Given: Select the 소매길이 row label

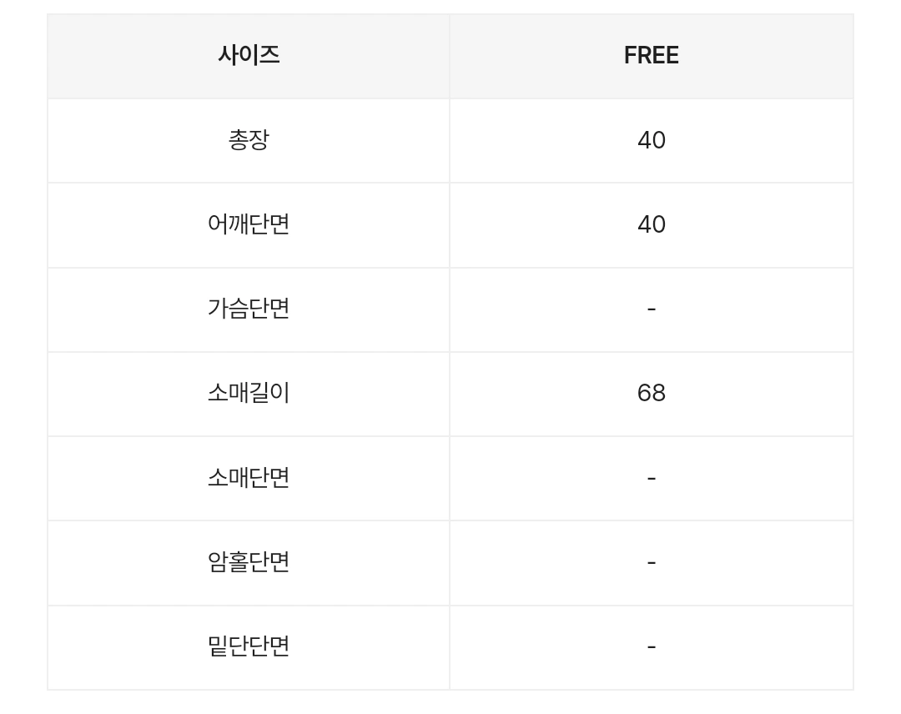Looking at the screenshot, I should [249, 393].
